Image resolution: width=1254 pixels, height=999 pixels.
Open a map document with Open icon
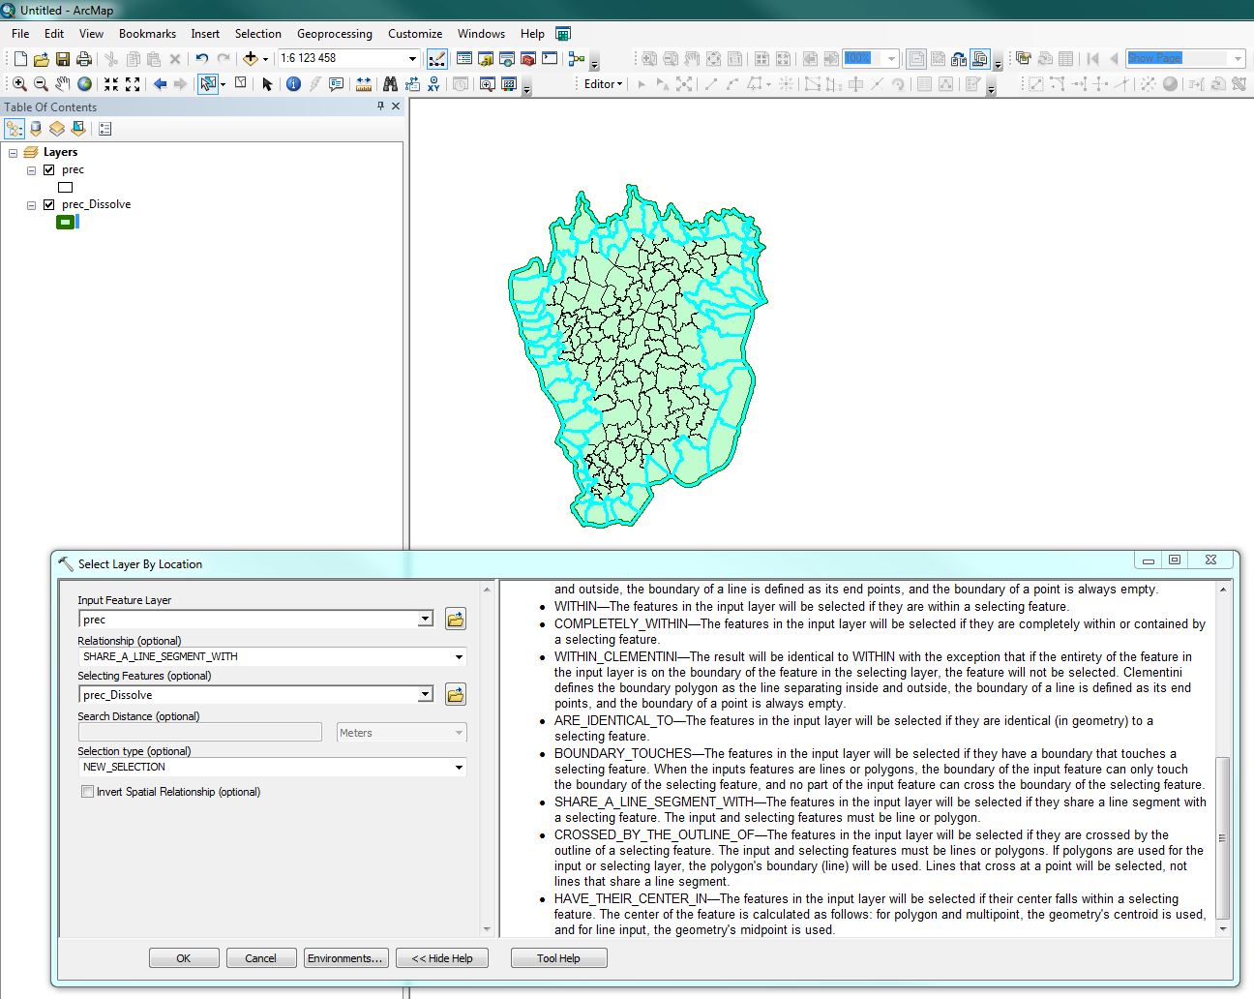41,59
